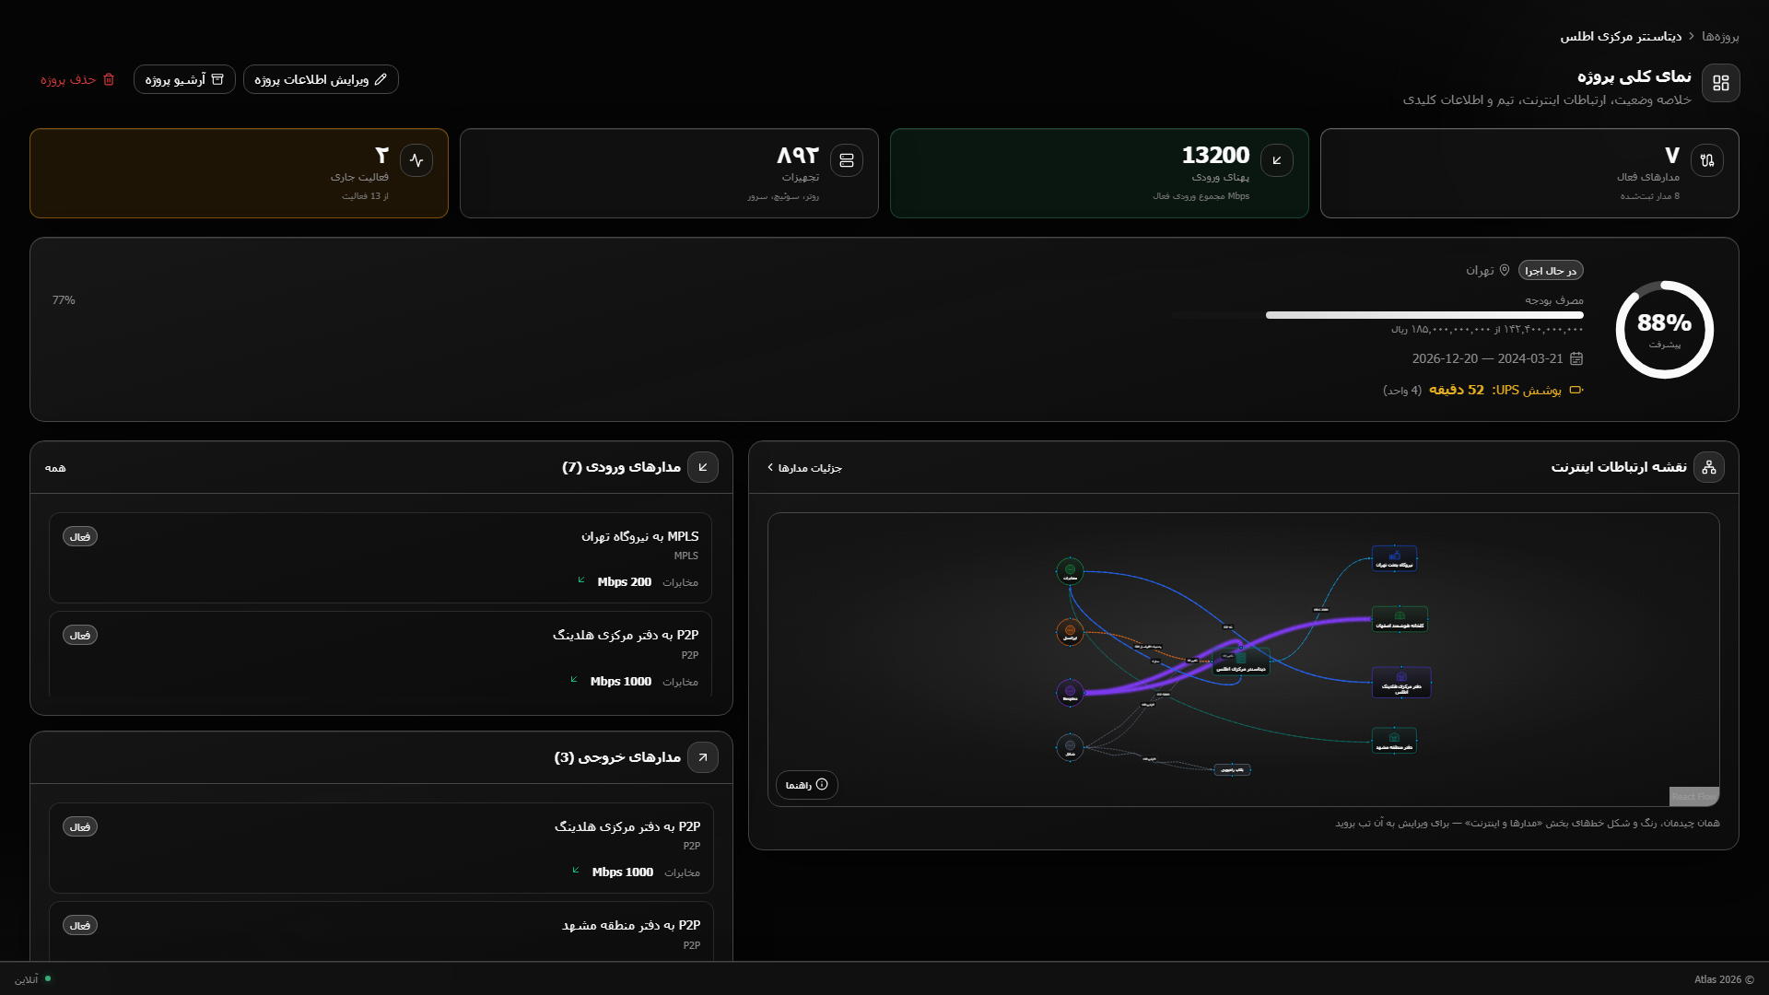Click the آنلاین status in footer
1769x995 pixels.
[x=33, y=979]
